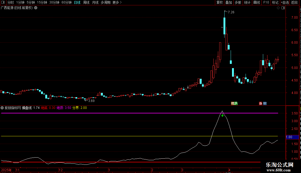Switch to 日线 daily chart

coord(77,2)
